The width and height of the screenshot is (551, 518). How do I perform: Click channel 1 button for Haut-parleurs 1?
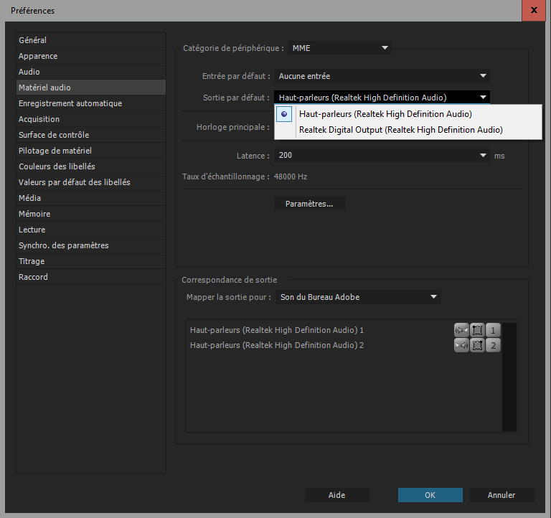tap(493, 330)
